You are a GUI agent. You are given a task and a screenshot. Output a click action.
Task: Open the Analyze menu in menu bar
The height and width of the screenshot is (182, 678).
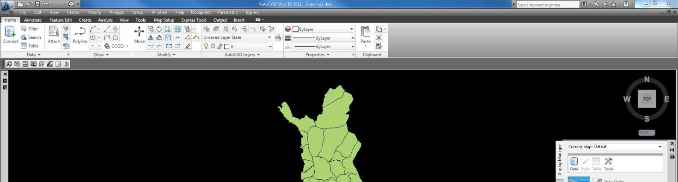116,12
